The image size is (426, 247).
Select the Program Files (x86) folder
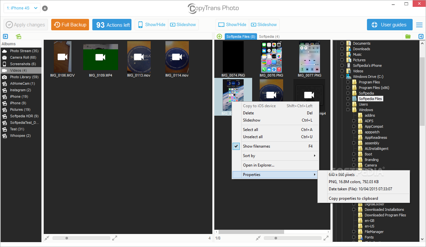click(x=374, y=88)
